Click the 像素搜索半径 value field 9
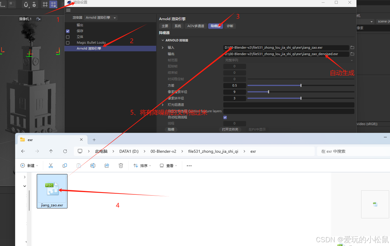 pos(234,92)
